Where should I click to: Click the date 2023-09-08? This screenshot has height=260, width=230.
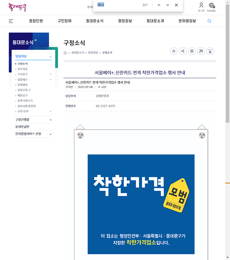85,87
